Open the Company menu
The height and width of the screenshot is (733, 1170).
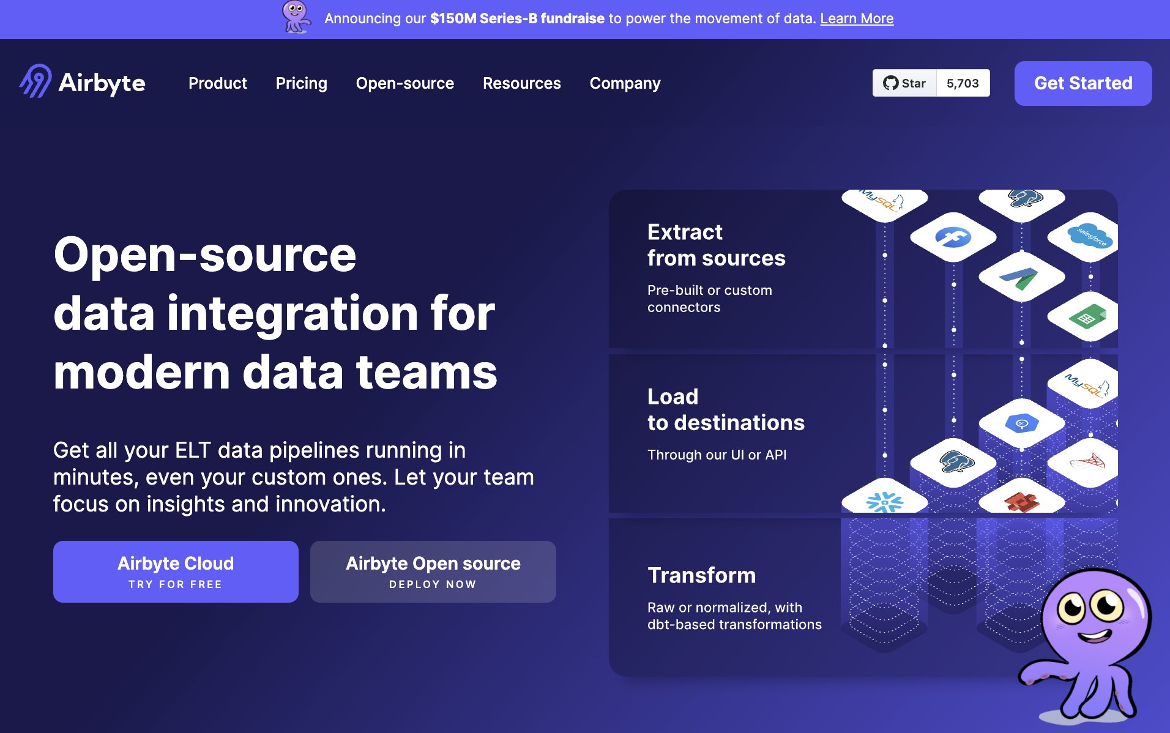pos(625,83)
